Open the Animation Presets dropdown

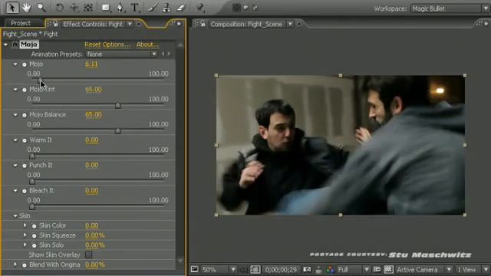click(121, 54)
